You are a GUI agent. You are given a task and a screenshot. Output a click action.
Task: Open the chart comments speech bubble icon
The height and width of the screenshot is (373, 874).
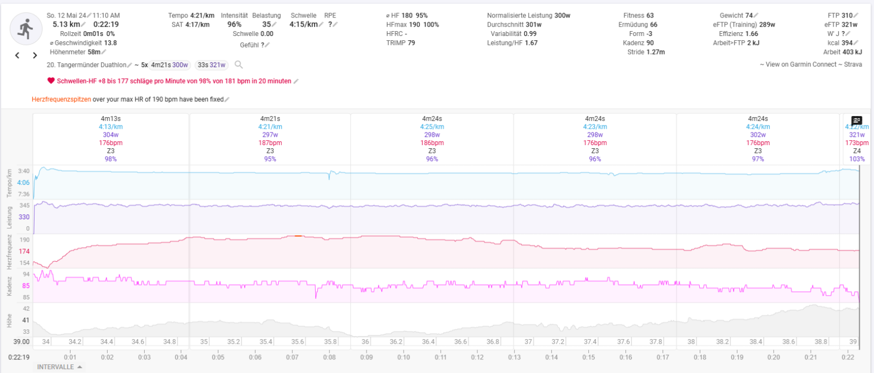pos(857,121)
